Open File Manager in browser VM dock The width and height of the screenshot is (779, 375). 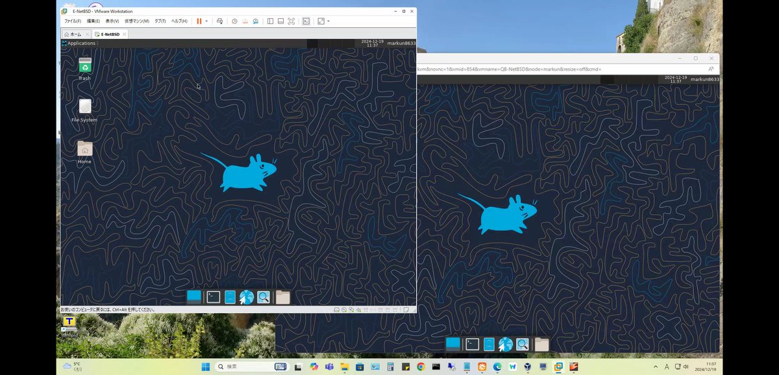pyautogui.click(x=489, y=344)
